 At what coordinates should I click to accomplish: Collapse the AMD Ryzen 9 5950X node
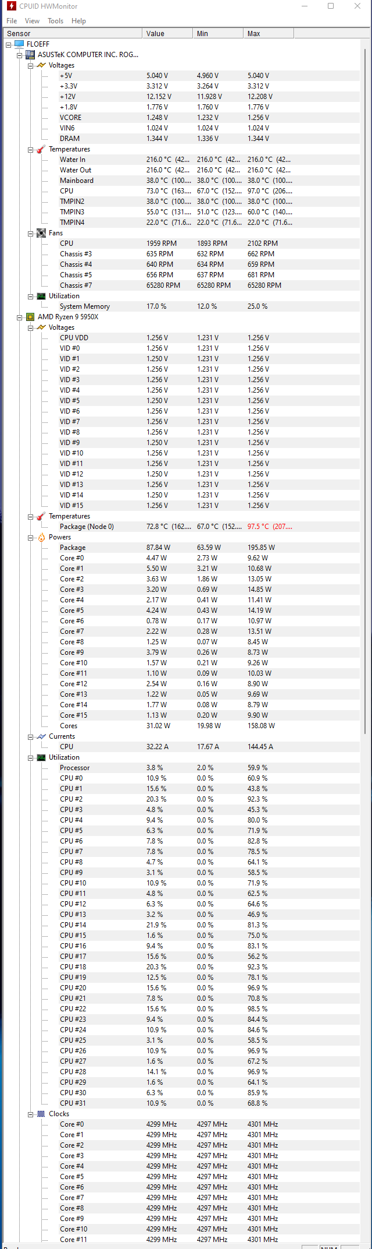pyautogui.click(x=20, y=317)
